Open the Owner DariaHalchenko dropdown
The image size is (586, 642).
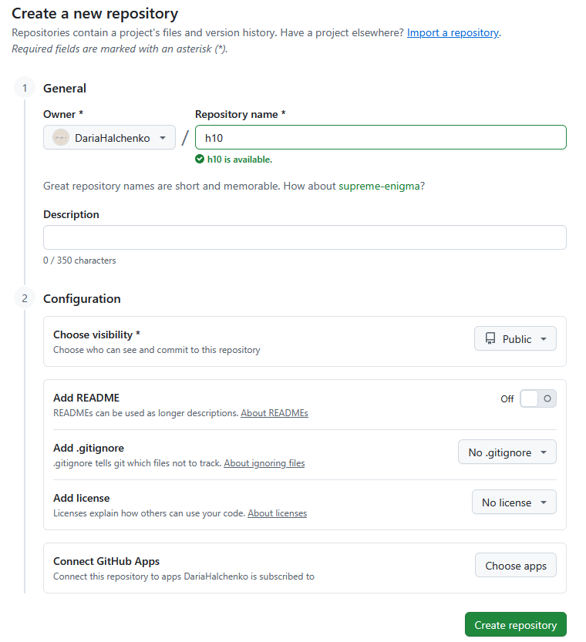click(109, 138)
